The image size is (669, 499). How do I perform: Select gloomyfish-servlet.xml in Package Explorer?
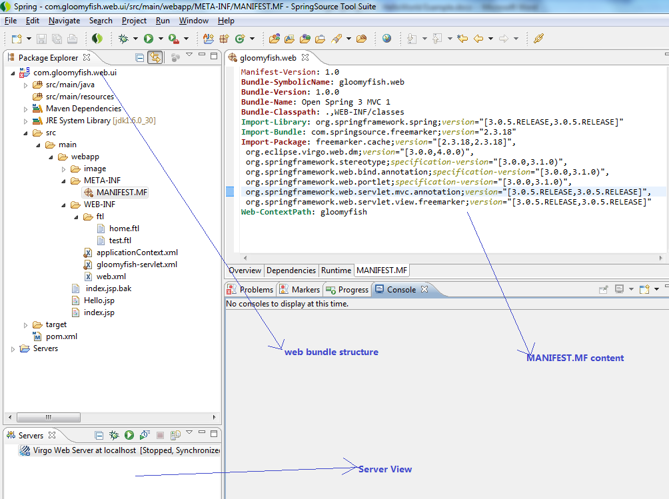click(136, 264)
